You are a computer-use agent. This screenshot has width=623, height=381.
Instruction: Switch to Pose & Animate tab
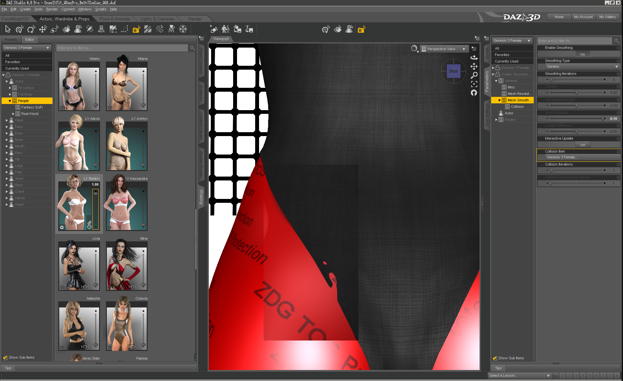click(115, 19)
